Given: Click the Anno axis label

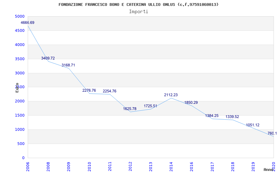Looking at the screenshot, I should pyautogui.click(x=269, y=170).
